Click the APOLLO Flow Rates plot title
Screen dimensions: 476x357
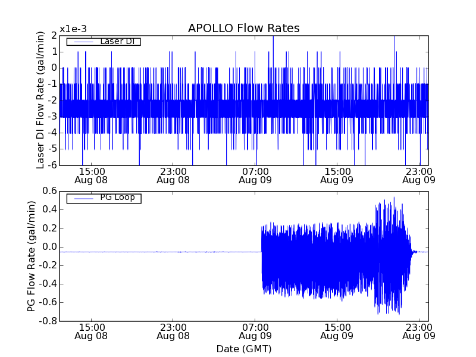[x=243, y=28]
